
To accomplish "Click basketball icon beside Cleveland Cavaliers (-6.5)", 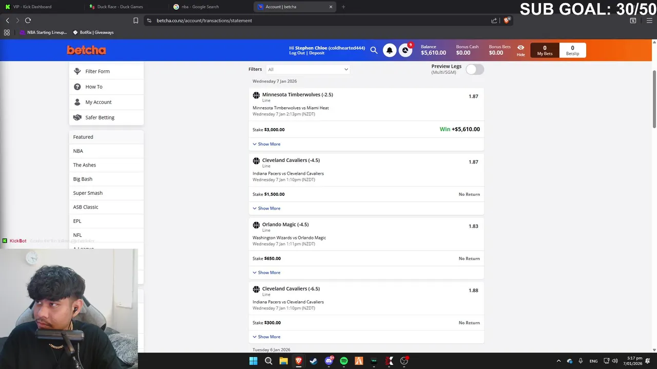I will [256, 290].
